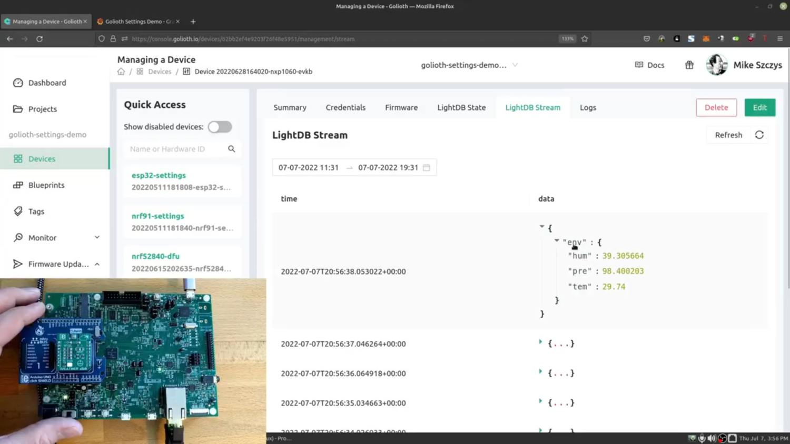Image resolution: width=790 pixels, height=444 pixels.
Task: Click the home breadcrumb icon
Action: click(121, 71)
